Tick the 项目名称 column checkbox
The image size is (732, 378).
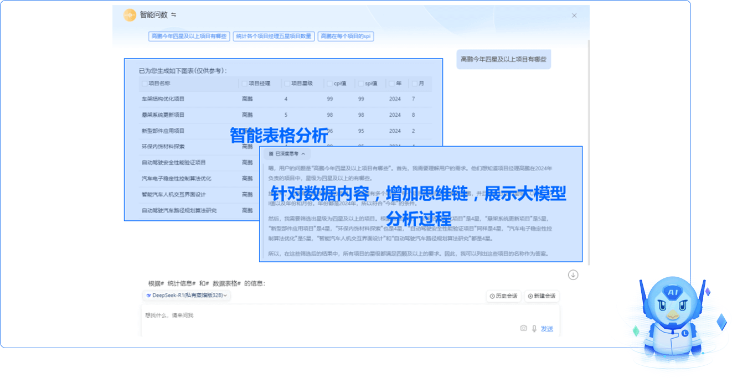[145, 84]
